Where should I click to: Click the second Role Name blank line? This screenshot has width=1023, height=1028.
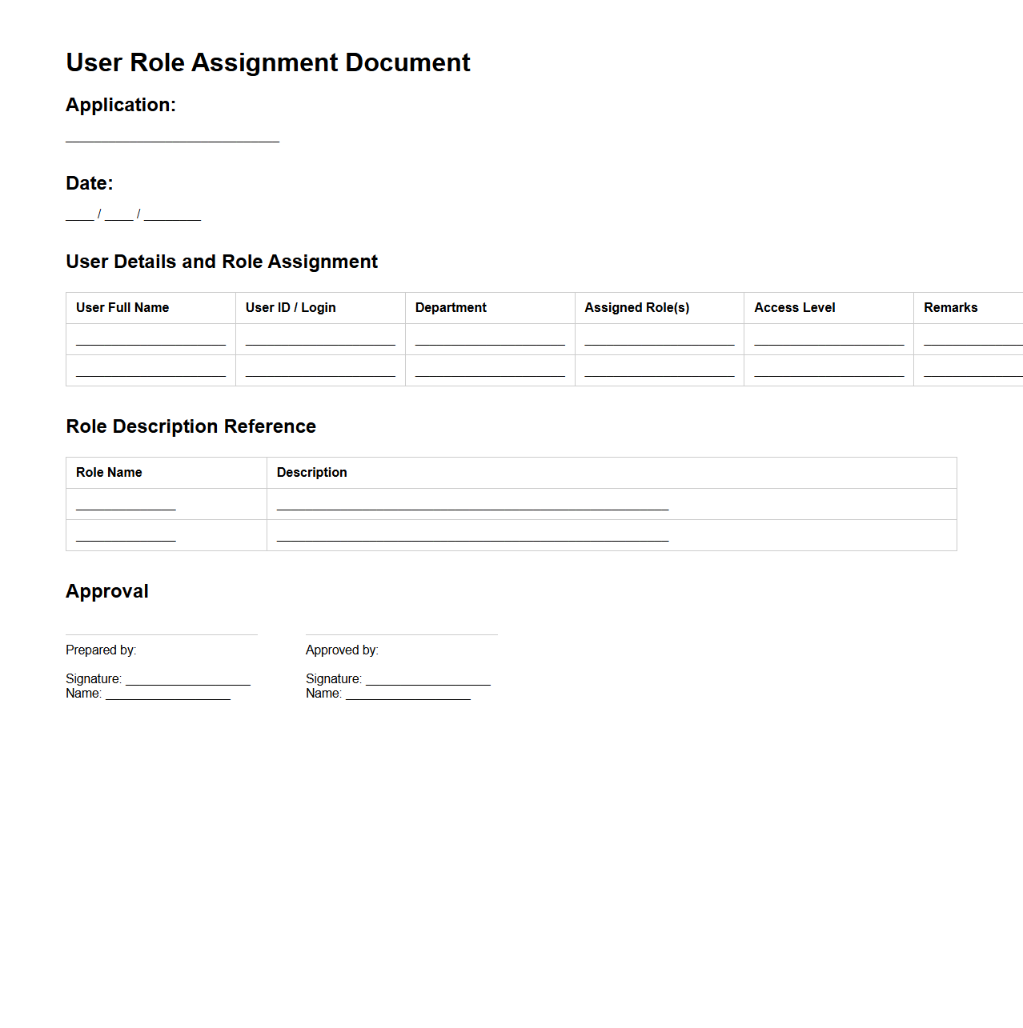point(125,538)
